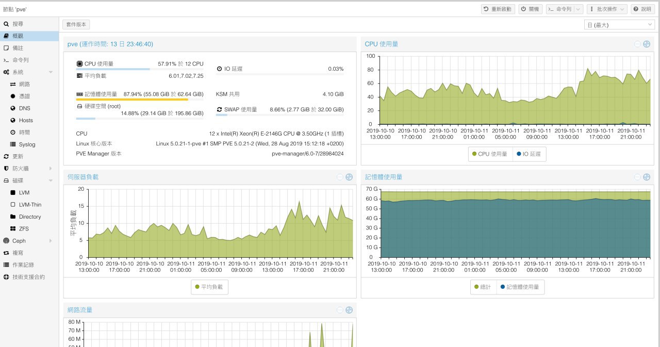Open the arrow next to top 命令列 button
The height and width of the screenshot is (347, 660).
[578, 9]
